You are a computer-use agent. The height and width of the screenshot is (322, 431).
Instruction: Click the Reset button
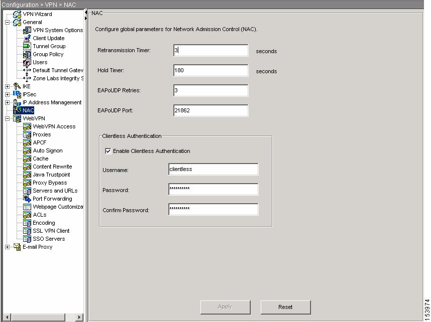(x=285, y=307)
